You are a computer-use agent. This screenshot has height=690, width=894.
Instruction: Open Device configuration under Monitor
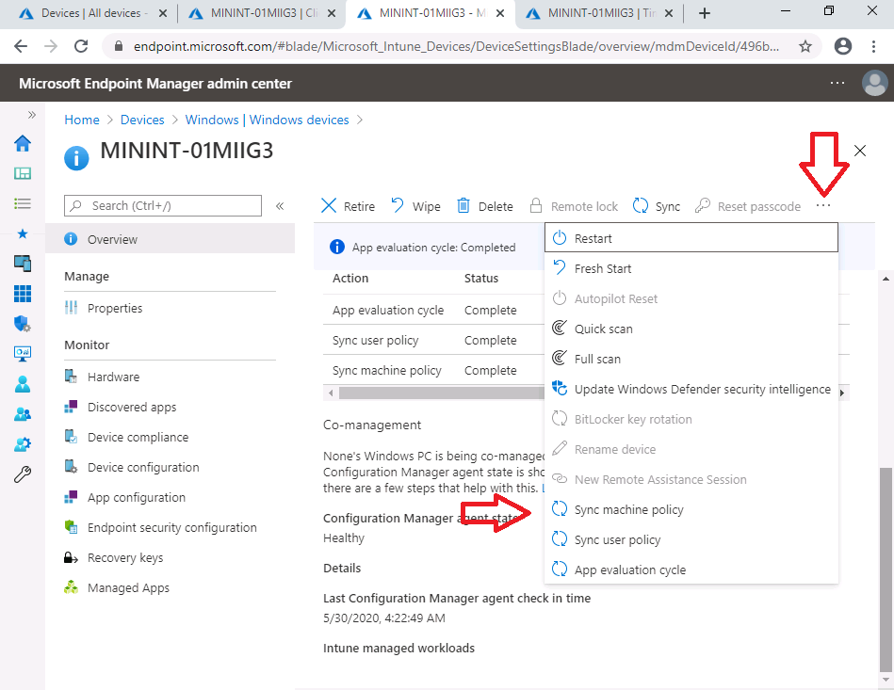tap(170, 468)
